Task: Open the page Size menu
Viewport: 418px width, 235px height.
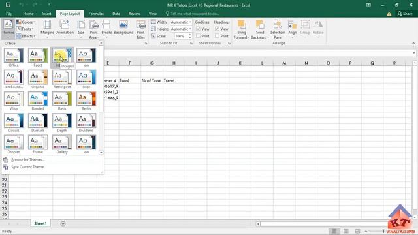Action: tap(81, 29)
